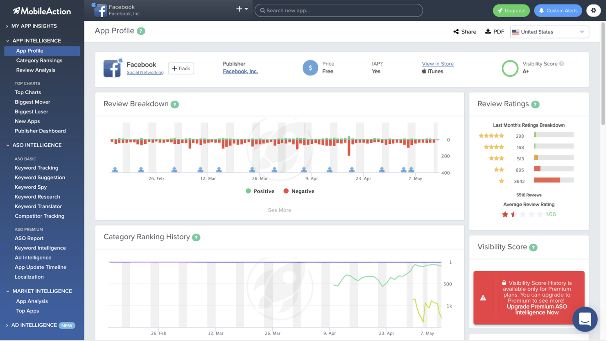Click the App Profile help question mark
This screenshot has width=606, height=341.
tap(141, 31)
